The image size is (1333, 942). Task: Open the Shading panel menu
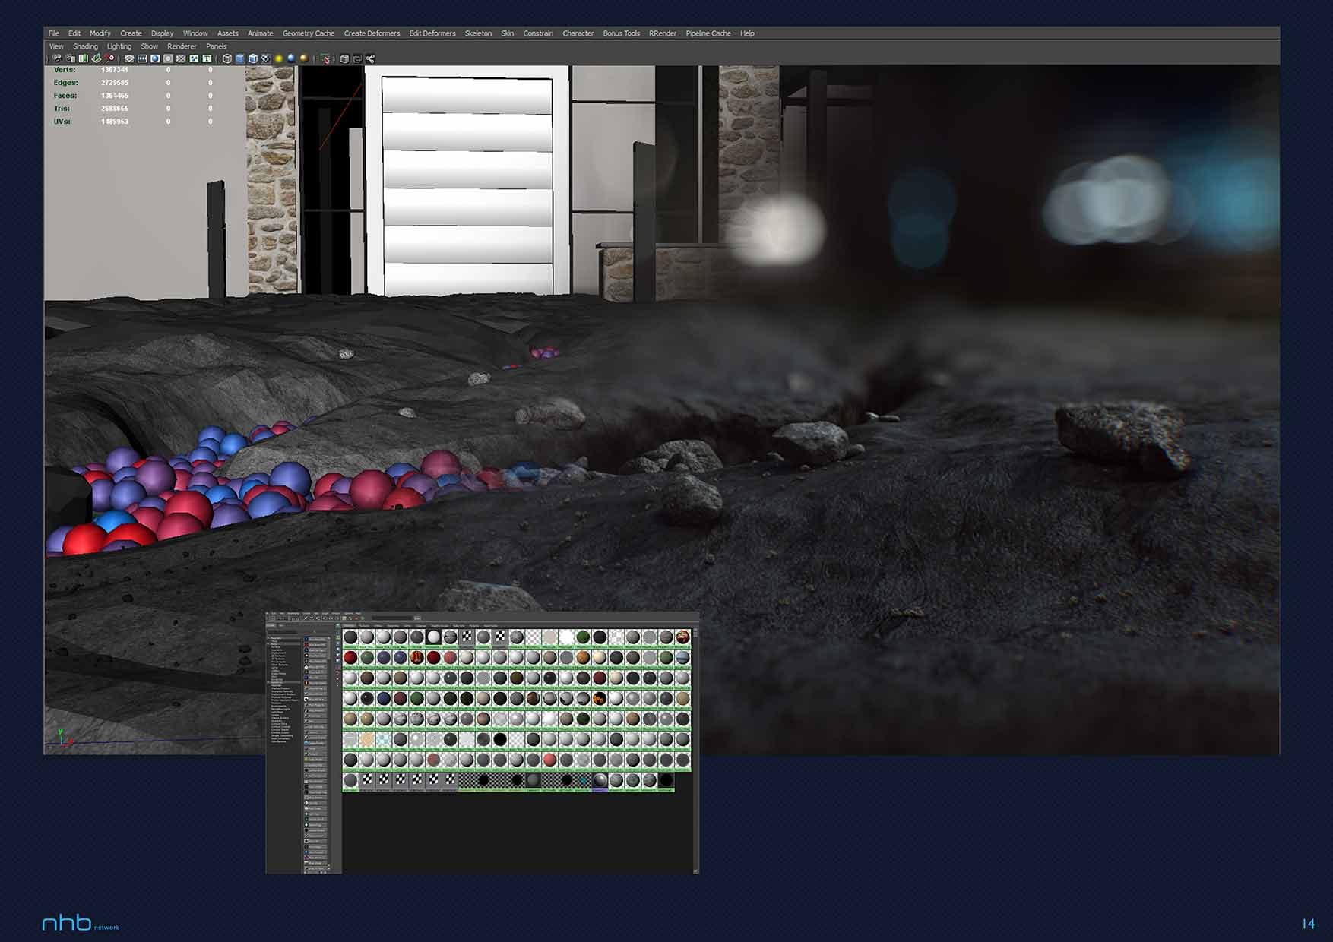tap(85, 46)
